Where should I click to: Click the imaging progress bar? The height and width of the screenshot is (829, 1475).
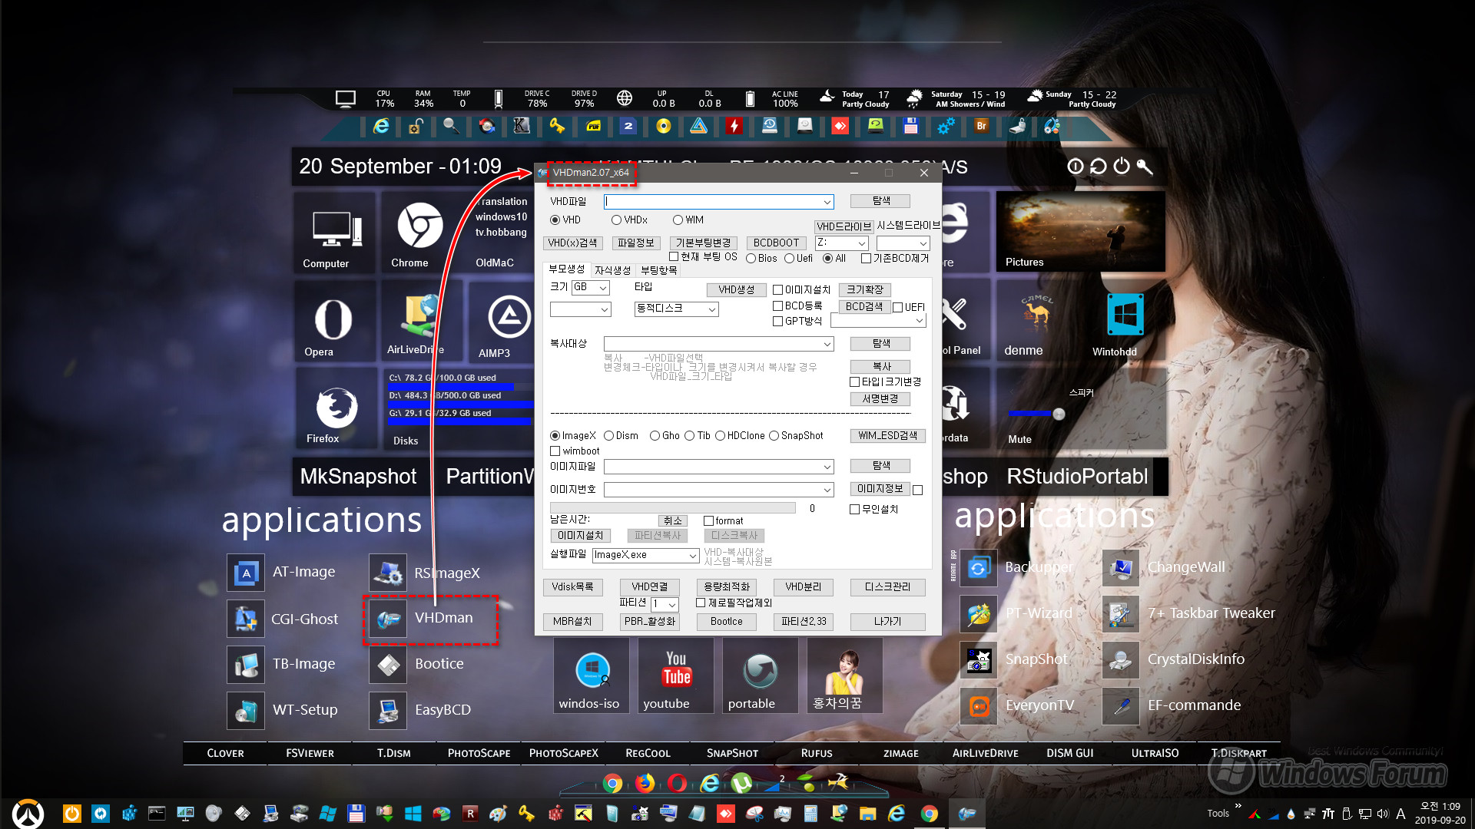[672, 508]
